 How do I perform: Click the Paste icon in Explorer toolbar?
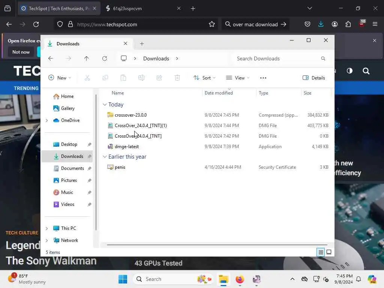123,78
